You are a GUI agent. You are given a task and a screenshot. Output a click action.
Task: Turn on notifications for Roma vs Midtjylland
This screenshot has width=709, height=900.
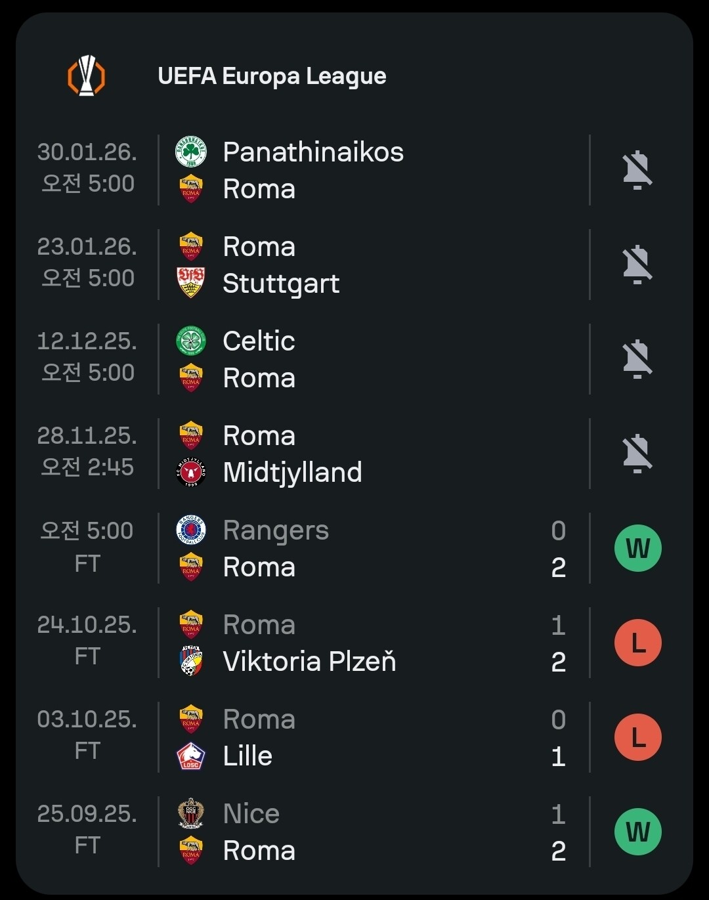pos(637,454)
